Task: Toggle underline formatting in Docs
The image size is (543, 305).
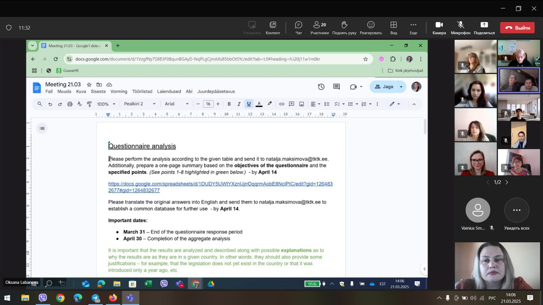Action: (x=249, y=104)
